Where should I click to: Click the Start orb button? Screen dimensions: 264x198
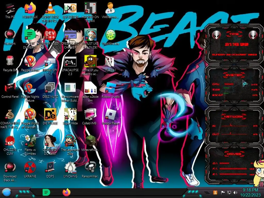[6, 193]
